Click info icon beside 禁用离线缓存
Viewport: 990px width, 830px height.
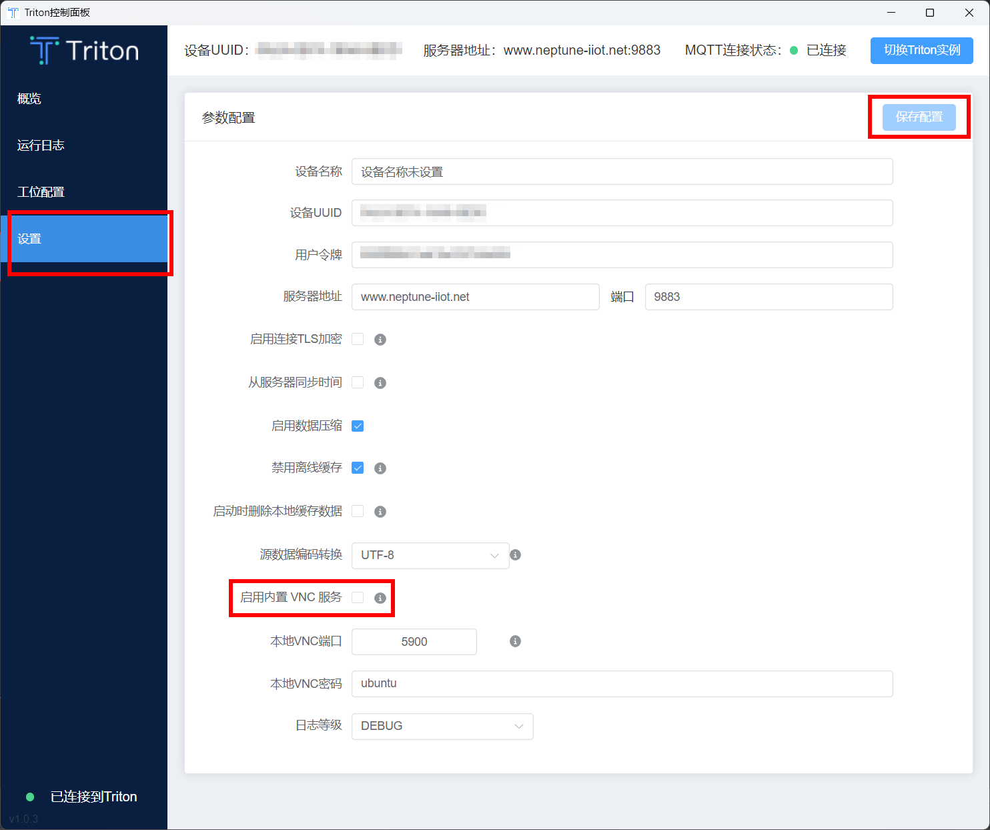(x=380, y=468)
